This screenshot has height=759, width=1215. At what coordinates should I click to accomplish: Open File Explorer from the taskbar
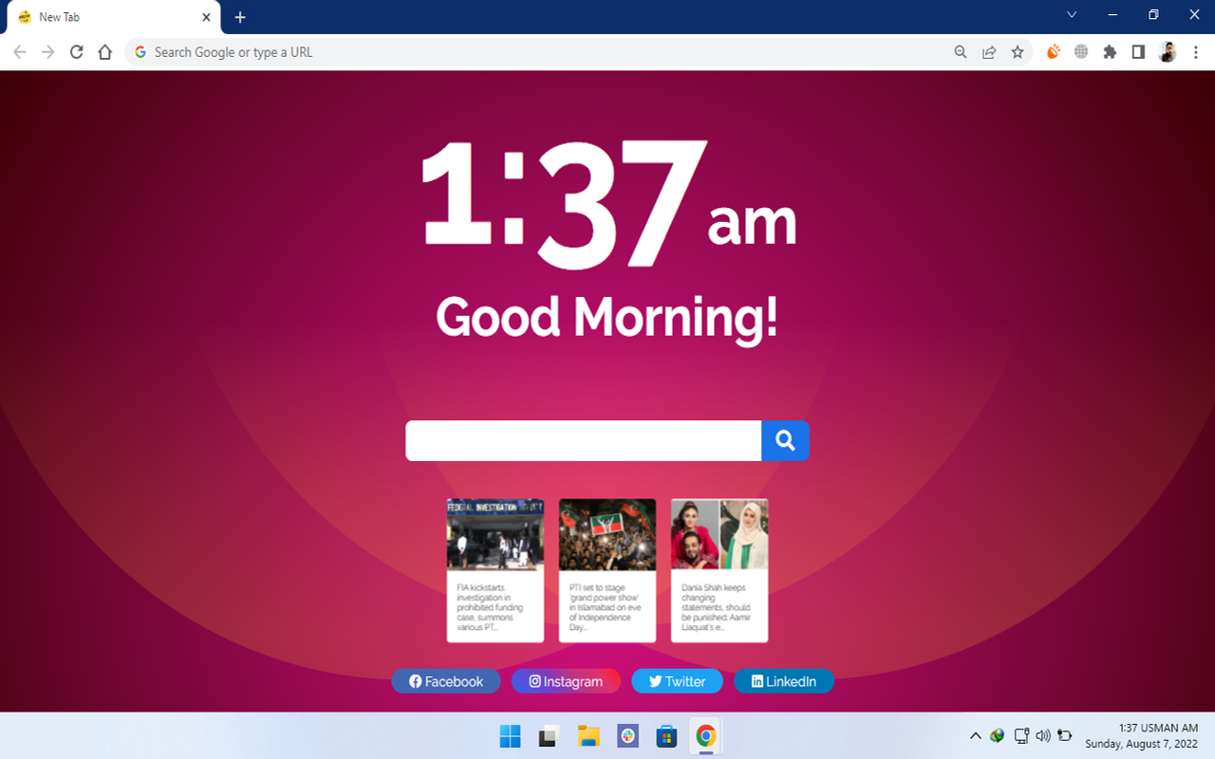tap(589, 736)
